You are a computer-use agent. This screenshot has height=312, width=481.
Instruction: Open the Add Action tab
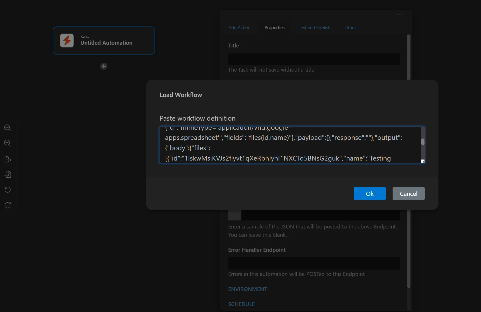click(239, 27)
